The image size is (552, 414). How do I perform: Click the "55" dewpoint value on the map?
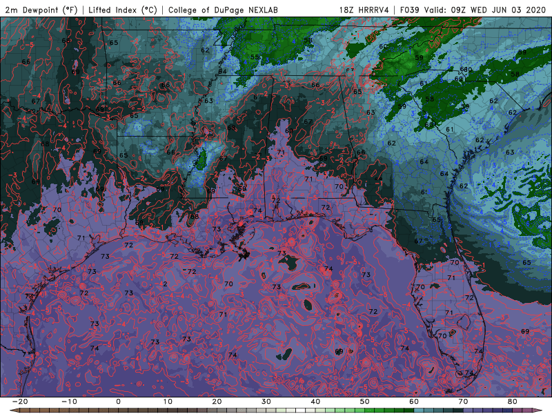pos(255,57)
